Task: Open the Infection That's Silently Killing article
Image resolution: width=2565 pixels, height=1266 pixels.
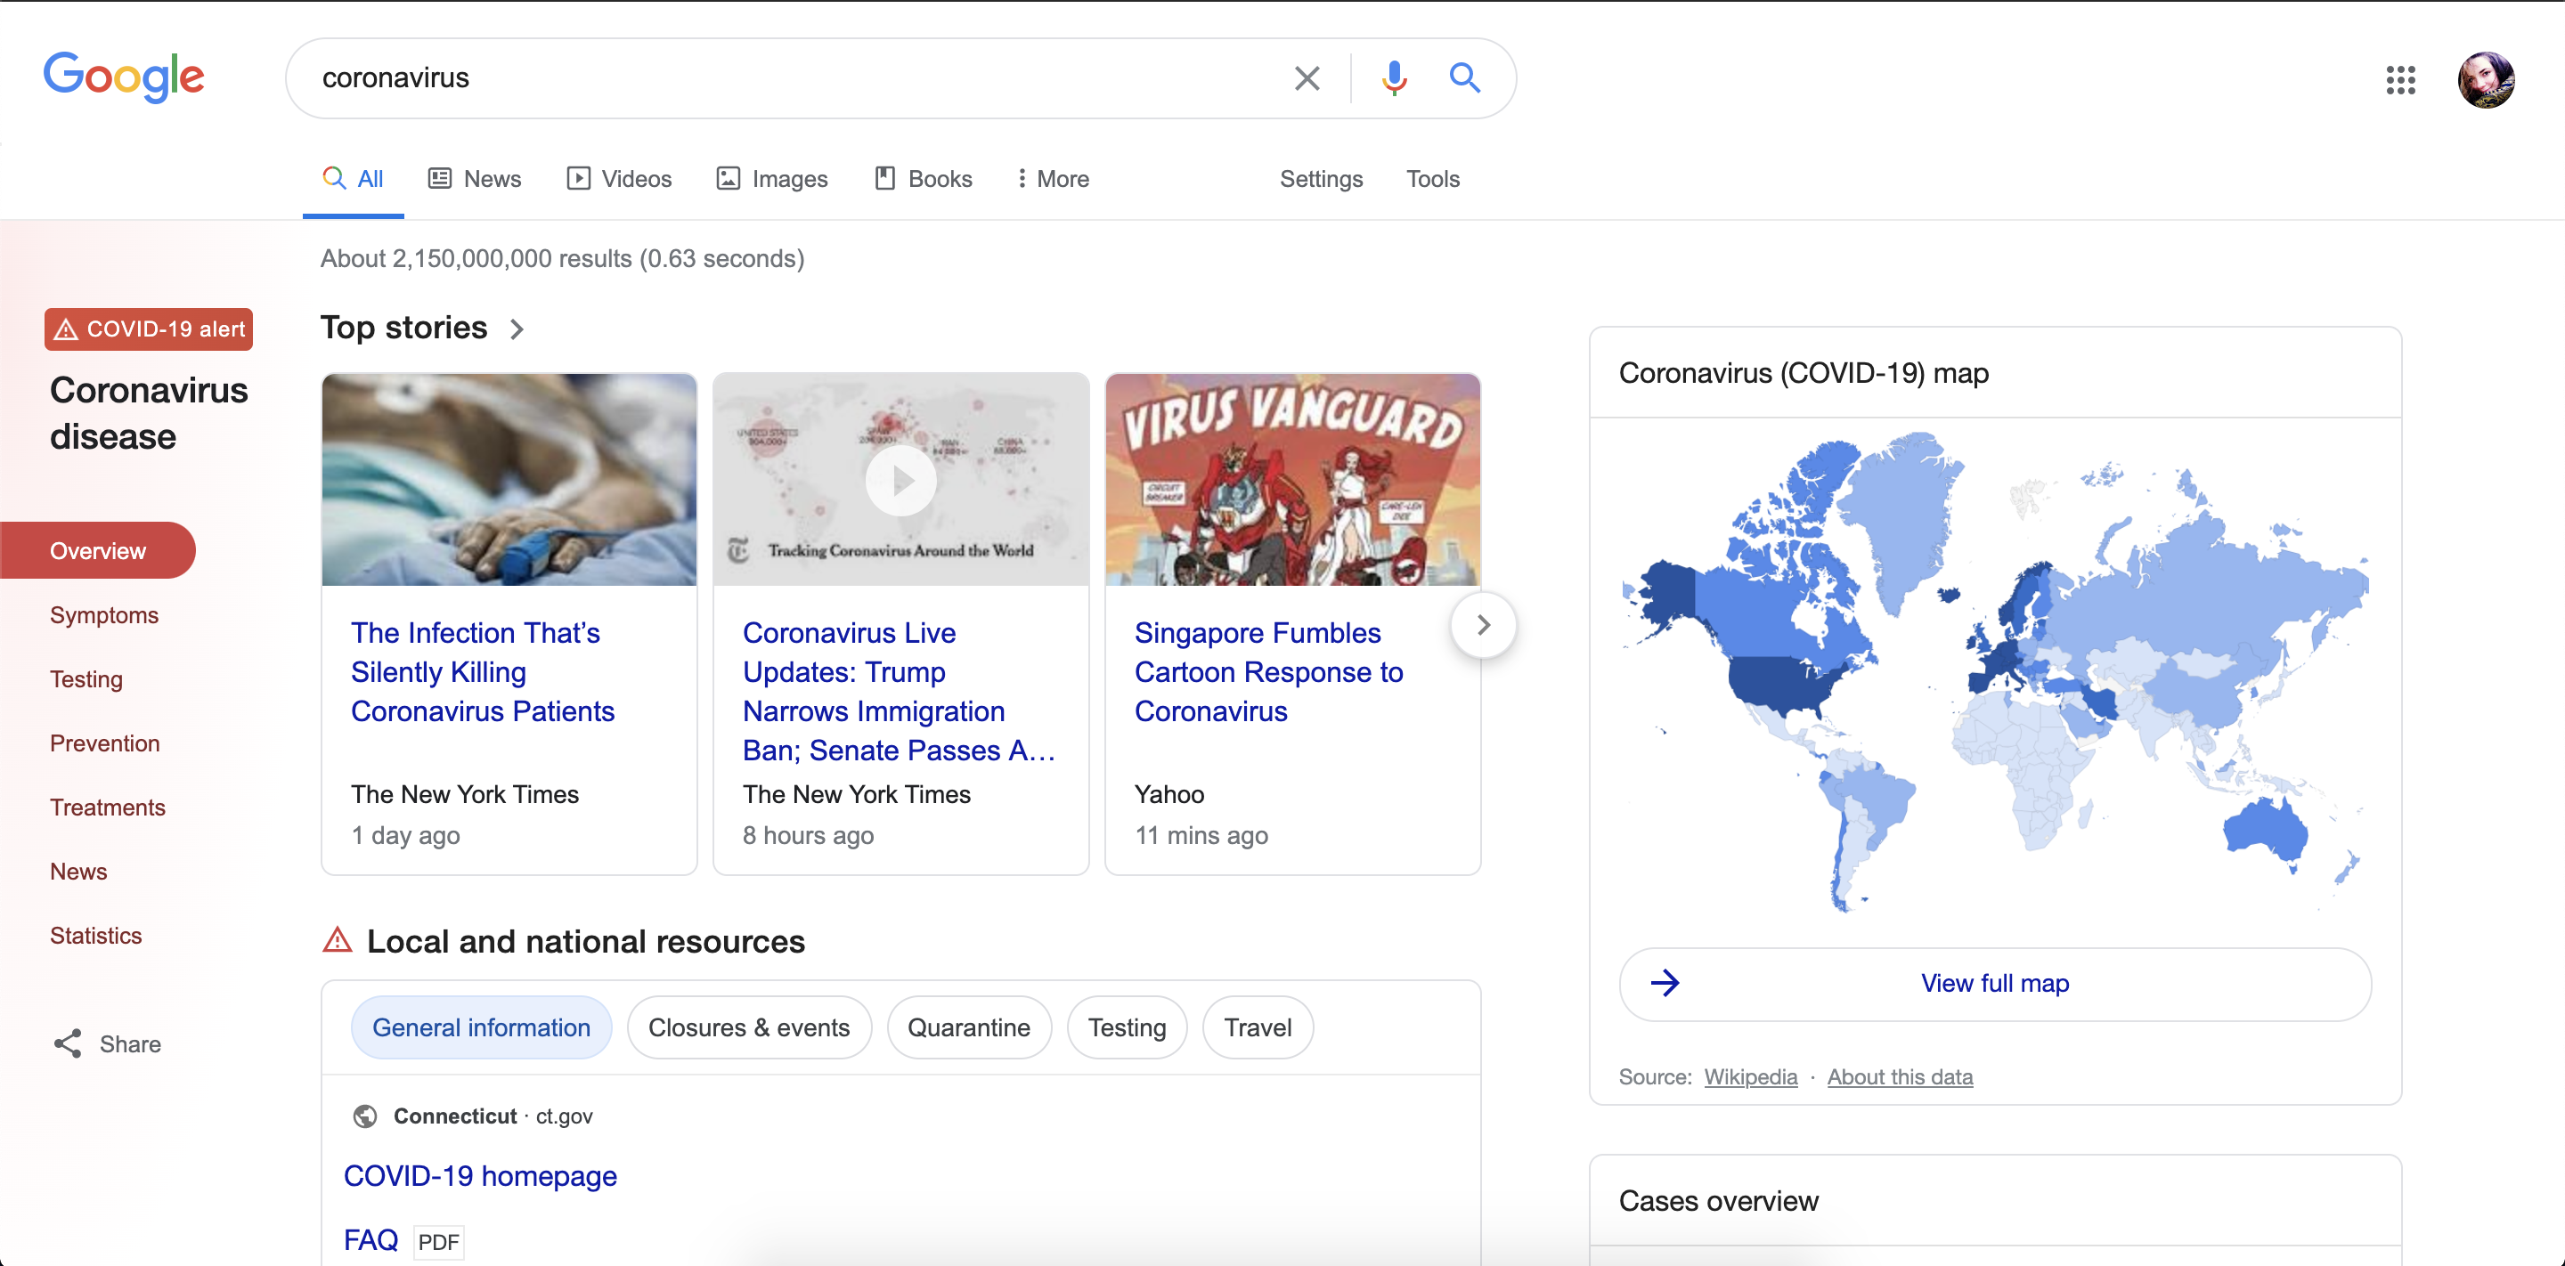Action: (483, 672)
